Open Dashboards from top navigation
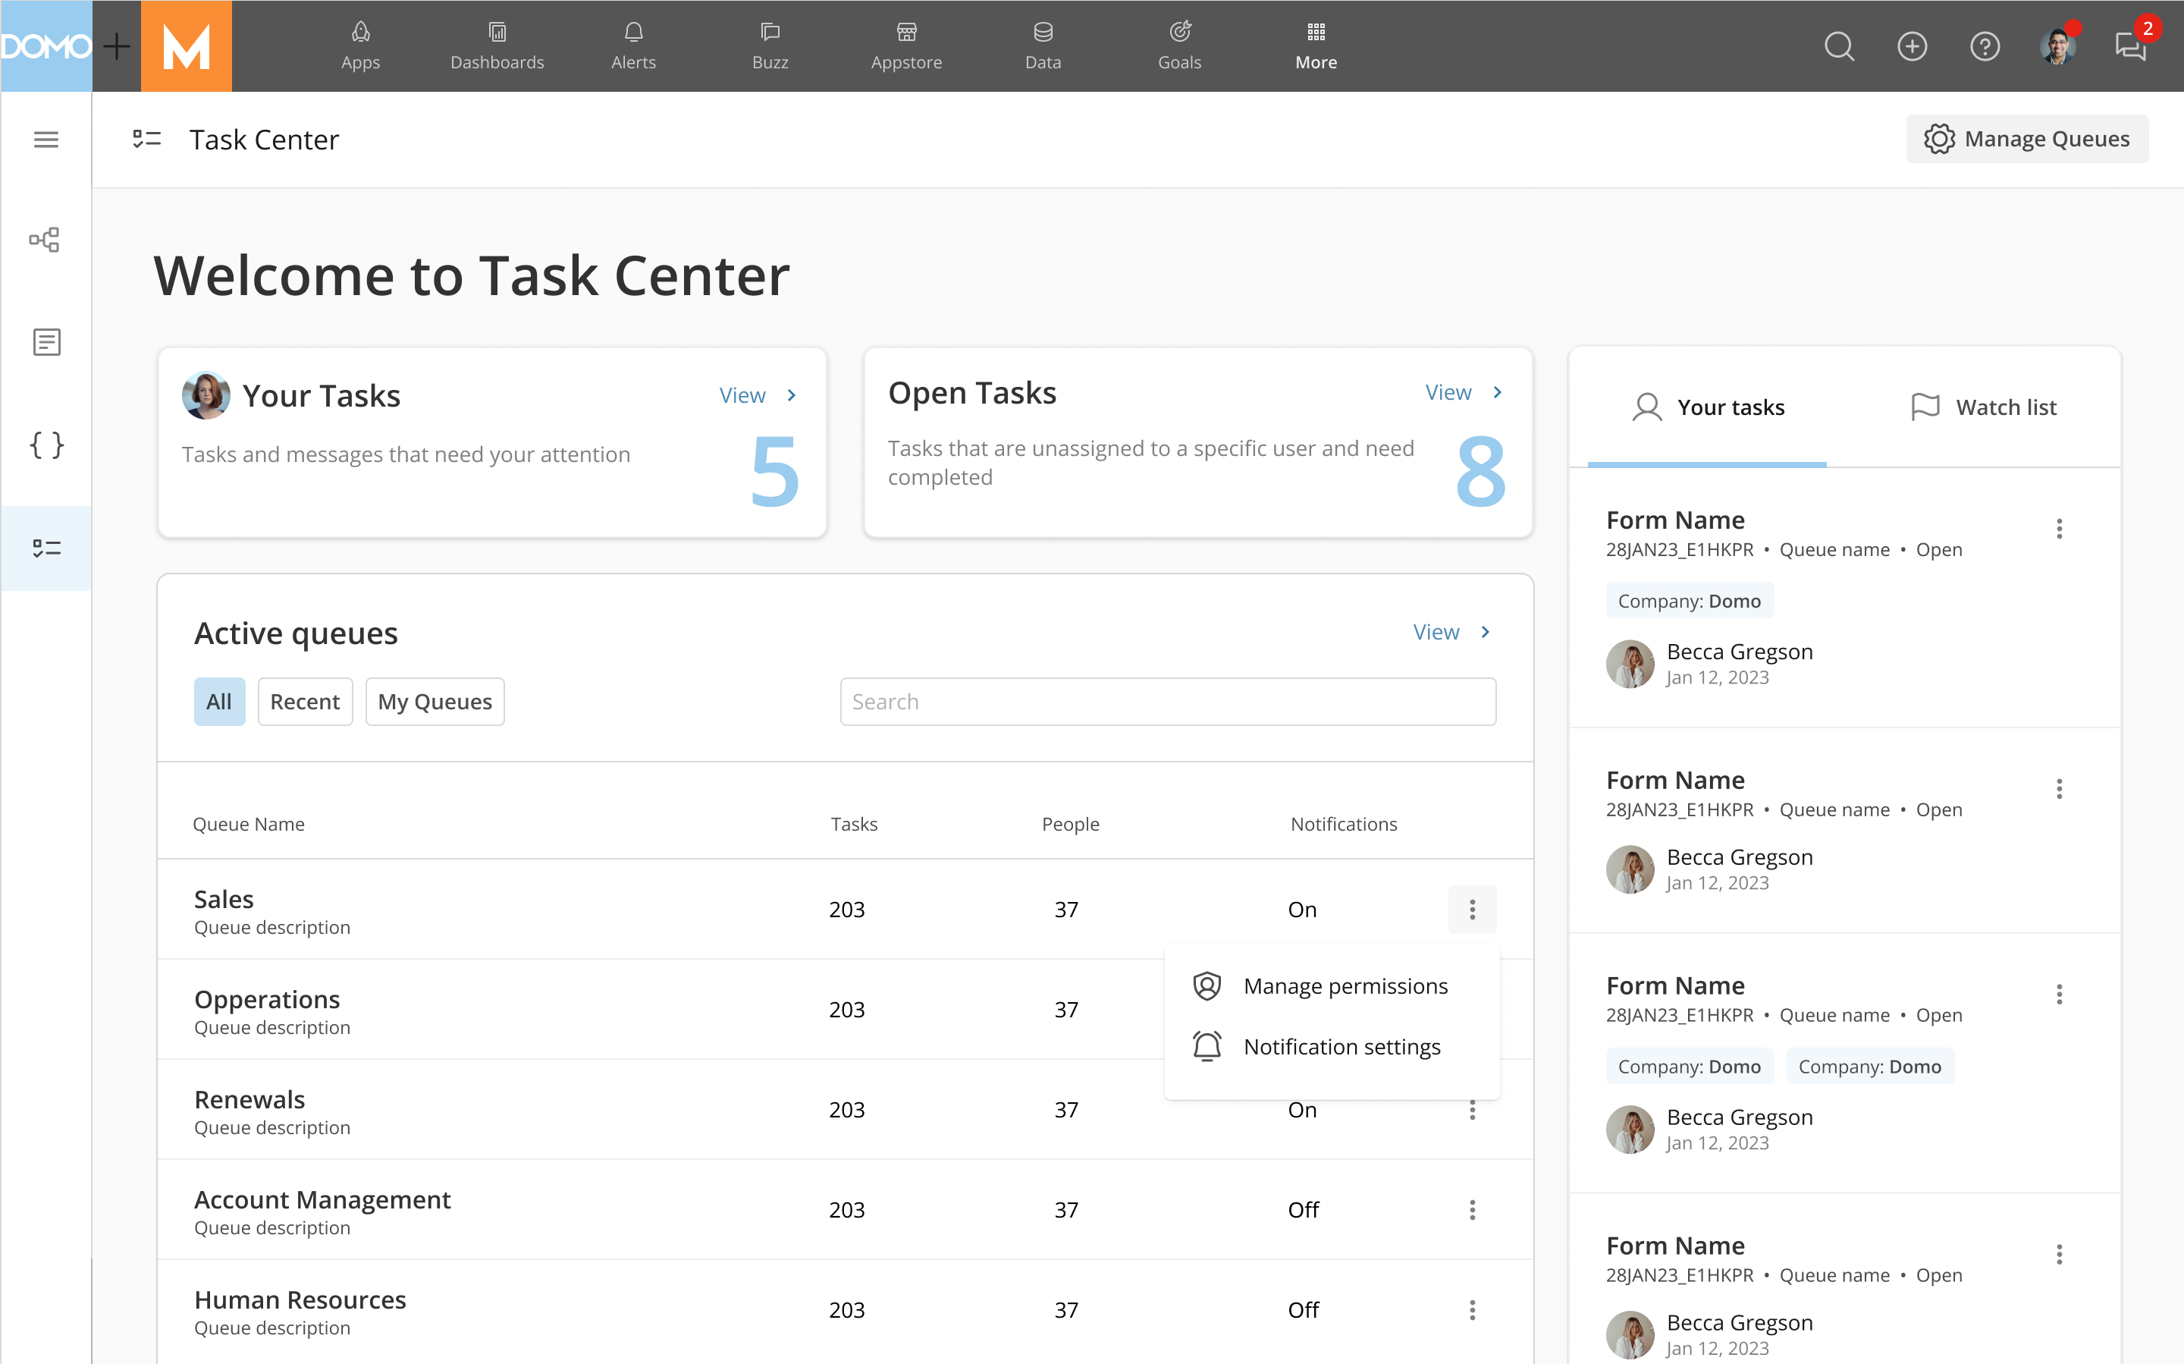Screen dimensions: 2184x1364 (x=497, y=46)
